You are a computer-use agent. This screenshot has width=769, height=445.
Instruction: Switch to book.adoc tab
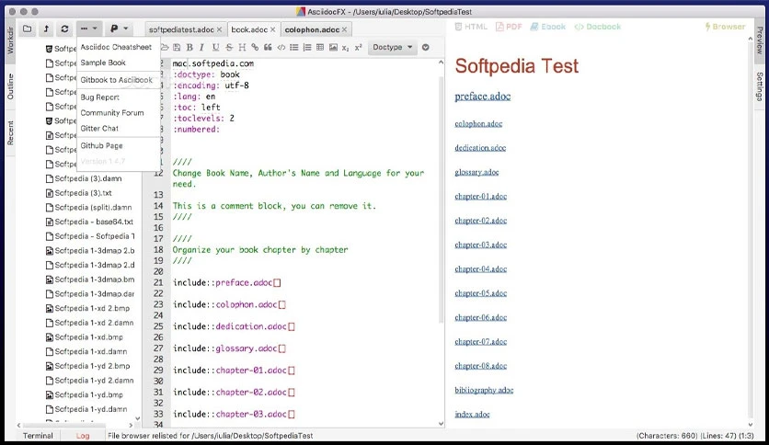[x=249, y=30]
